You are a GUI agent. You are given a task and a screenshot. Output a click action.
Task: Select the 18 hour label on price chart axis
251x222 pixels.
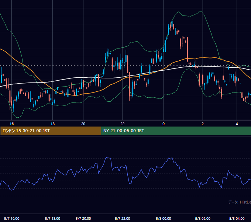click(x=53, y=124)
